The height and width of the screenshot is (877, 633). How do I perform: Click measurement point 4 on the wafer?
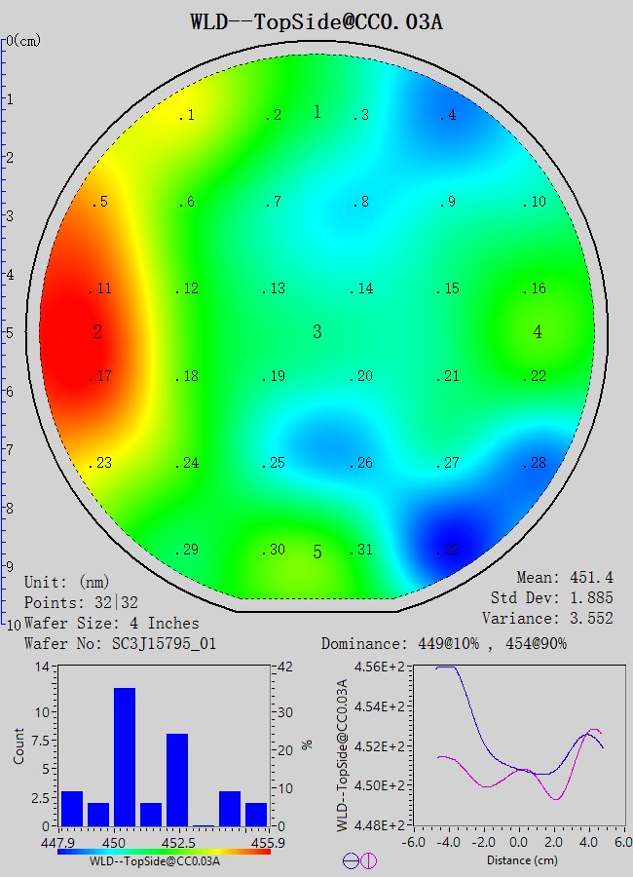(445, 116)
